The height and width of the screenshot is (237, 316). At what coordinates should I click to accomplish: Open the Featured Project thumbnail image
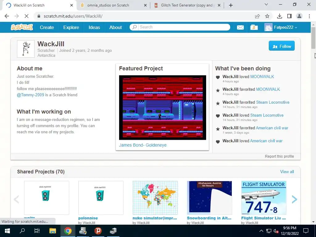pos(162,107)
